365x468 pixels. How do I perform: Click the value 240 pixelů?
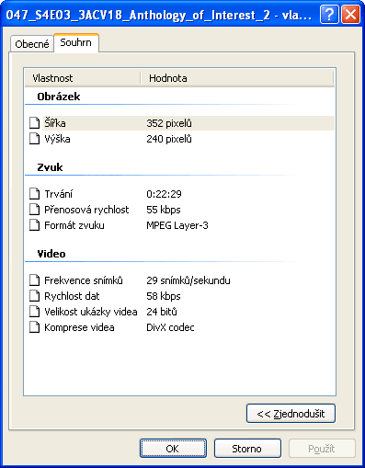point(169,139)
